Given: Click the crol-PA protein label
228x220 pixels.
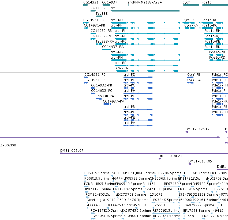Looking at the screenshot, I should point(129,123).
